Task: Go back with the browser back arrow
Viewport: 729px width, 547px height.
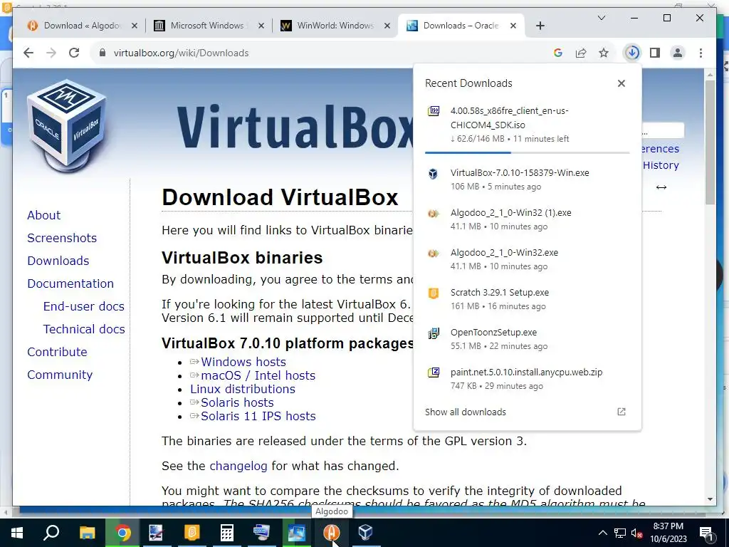Action: [28, 53]
